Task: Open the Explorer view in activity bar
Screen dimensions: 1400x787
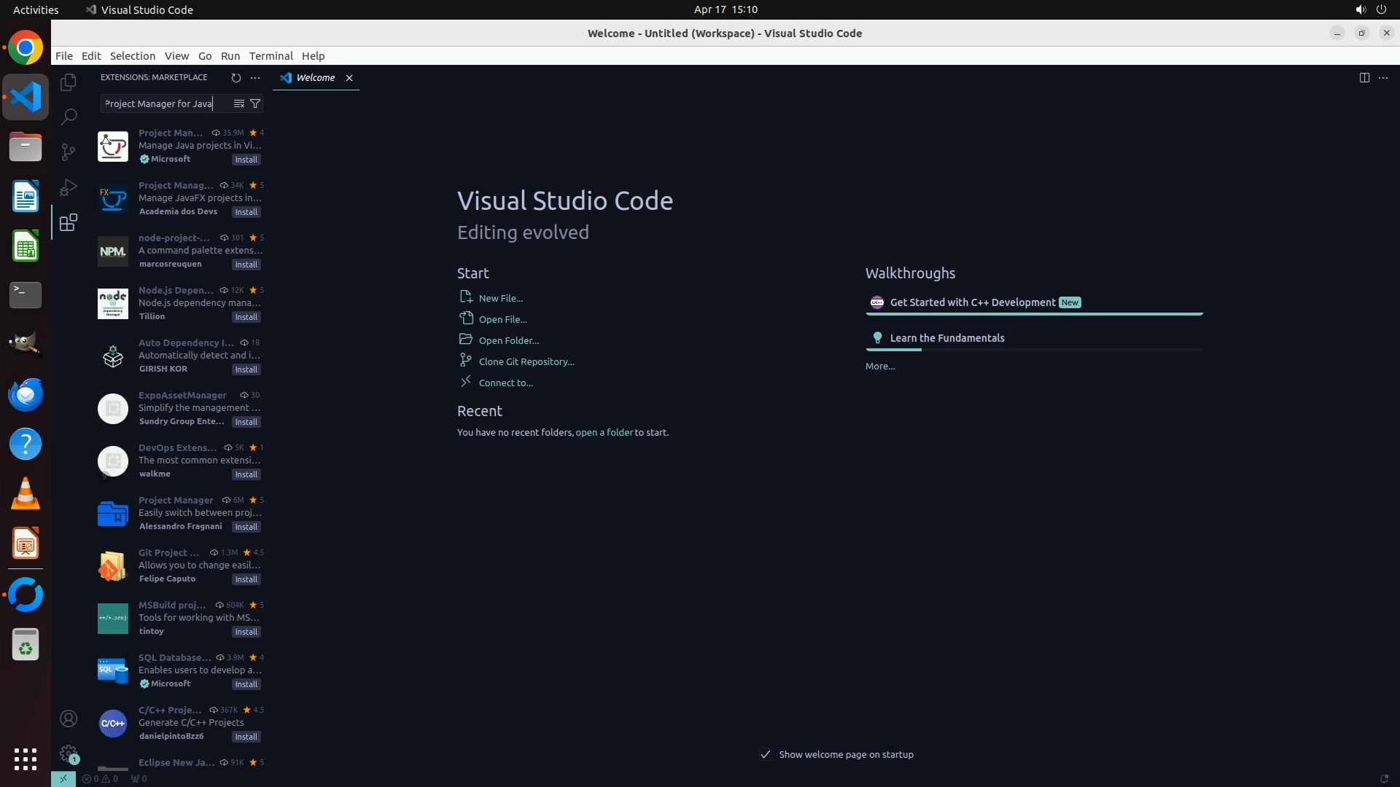Action: point(69,82)
